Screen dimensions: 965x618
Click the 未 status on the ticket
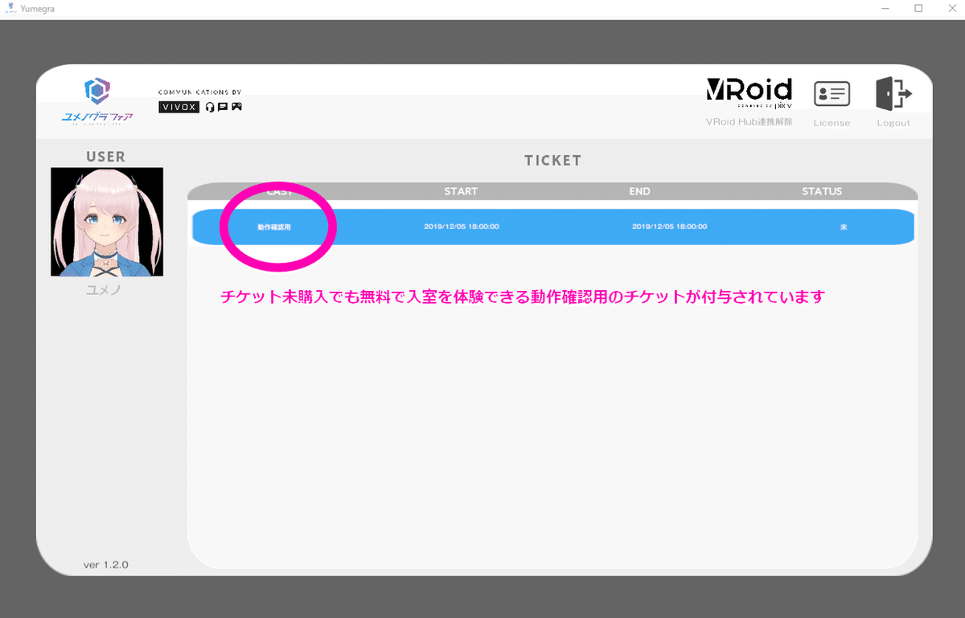(844, 227)
